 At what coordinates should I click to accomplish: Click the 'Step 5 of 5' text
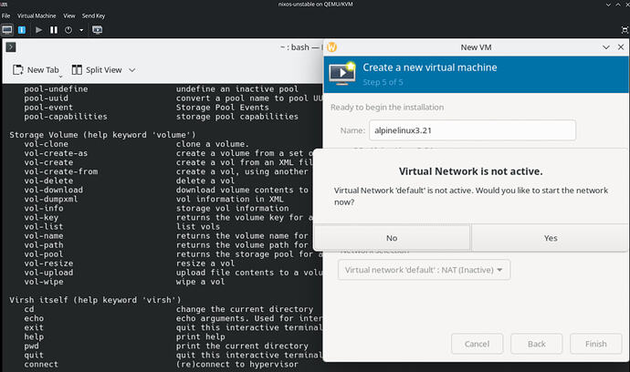click(383, 82)
